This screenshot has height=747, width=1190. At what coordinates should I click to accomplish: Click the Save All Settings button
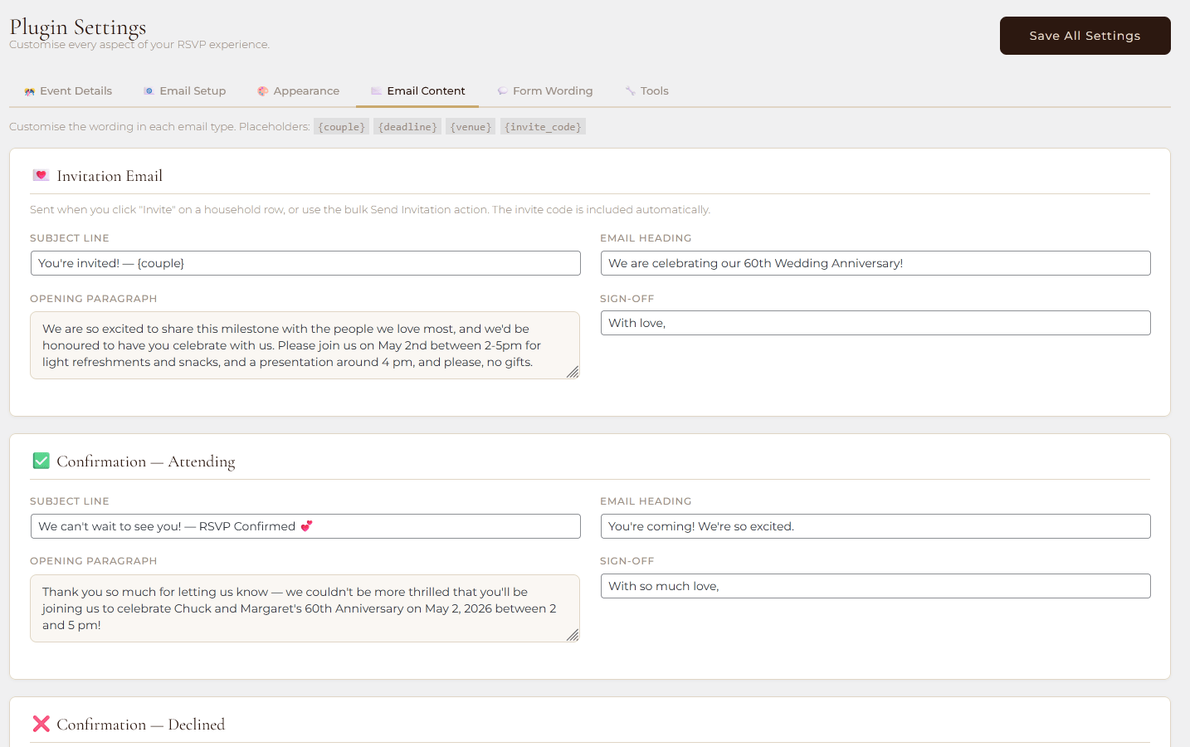pos(1084,36)
